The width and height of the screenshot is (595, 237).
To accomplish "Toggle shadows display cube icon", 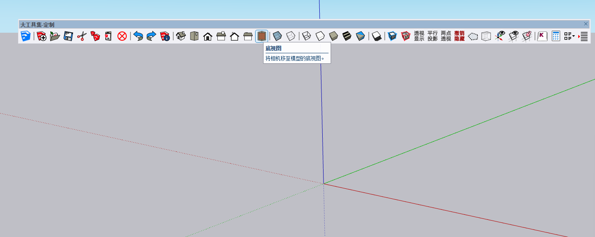I will [376, 36].
